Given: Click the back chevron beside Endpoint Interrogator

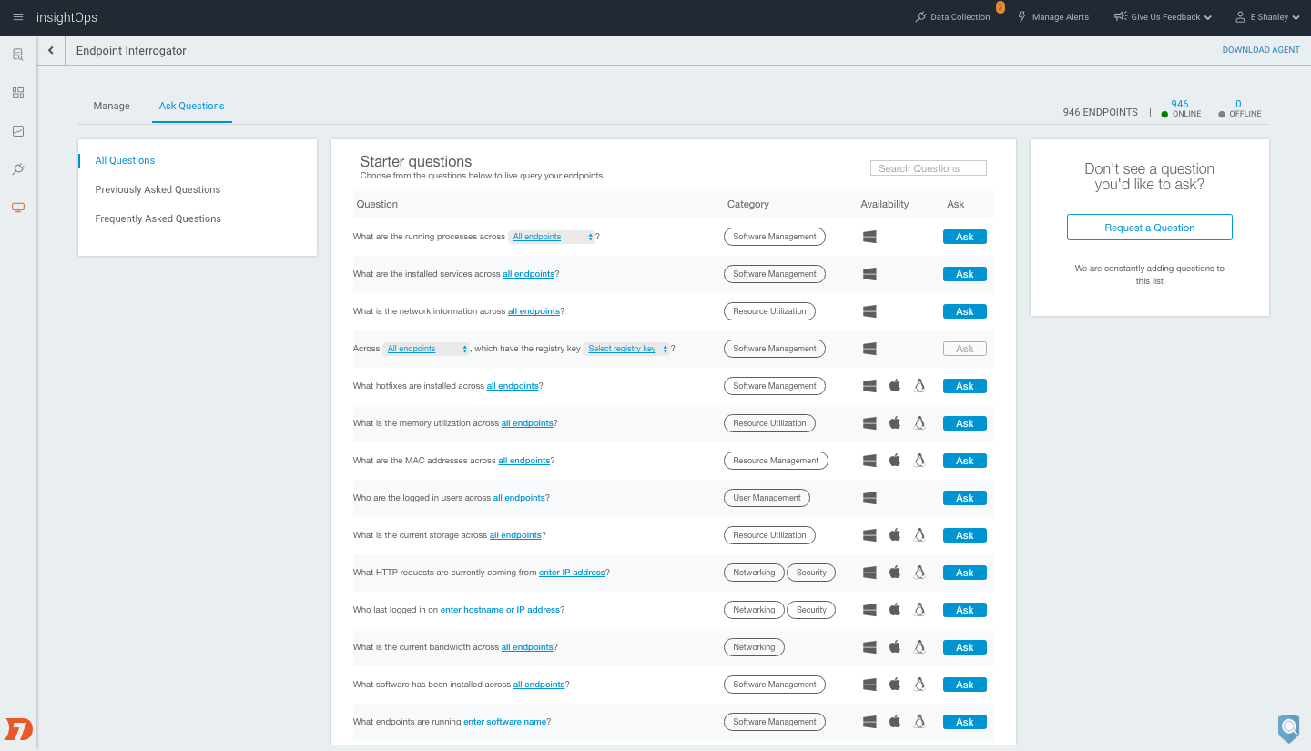Looking at the screenshot, I should [x=51, y=51].
